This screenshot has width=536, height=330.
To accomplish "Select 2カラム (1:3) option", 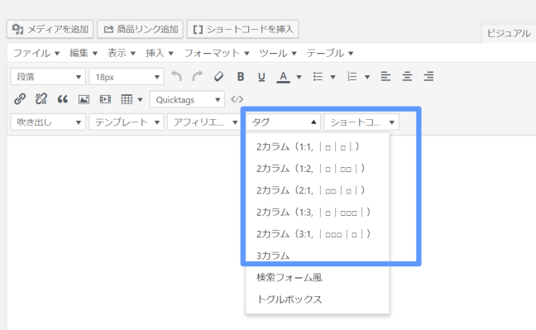I will [x=318, y=212].
